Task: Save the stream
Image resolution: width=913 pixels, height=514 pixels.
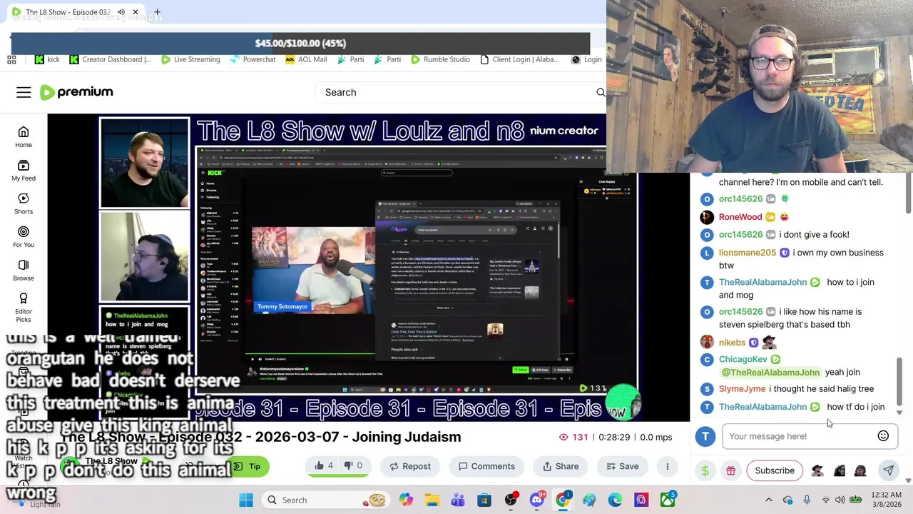Action: (622, 466)
